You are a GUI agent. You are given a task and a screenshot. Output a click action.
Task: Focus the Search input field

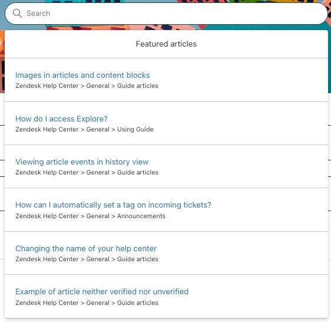click(x=166, y=14)
